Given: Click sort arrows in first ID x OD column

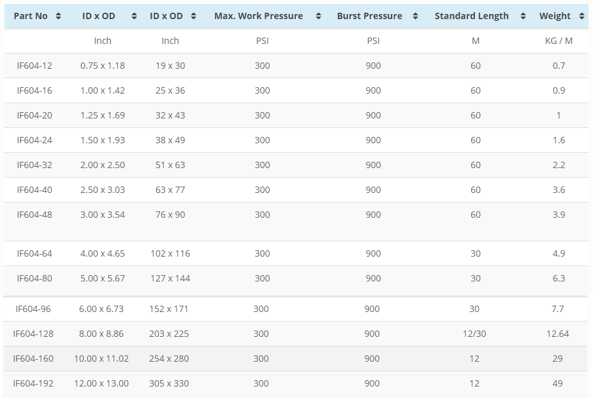Looking at the screenshot, I should [134, 16].
